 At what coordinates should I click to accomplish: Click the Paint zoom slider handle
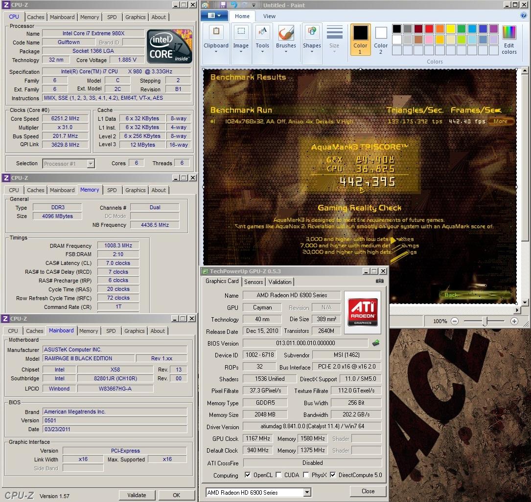coord(485,321)
